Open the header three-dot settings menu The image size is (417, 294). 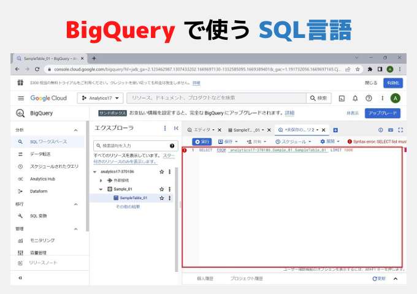[x=383, y=98]
